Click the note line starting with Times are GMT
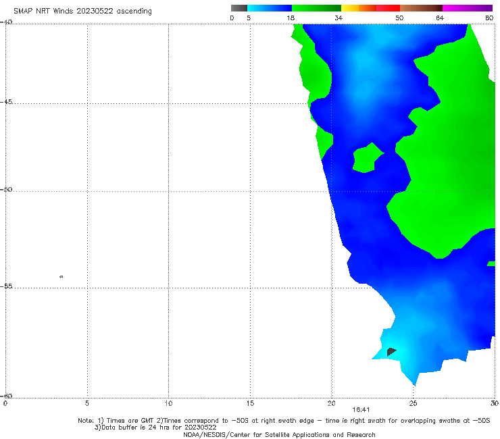The width and height of the screenshot is (500, 439). point(284,421)
